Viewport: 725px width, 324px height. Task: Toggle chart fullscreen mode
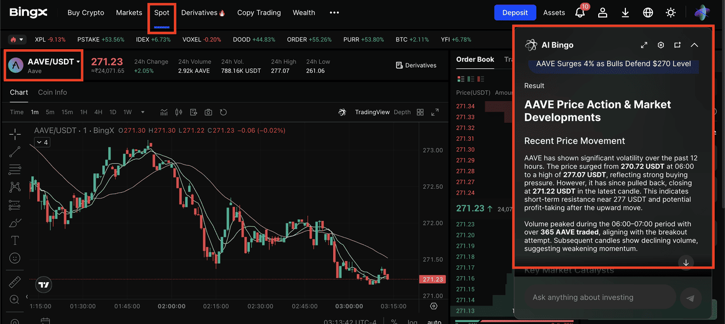coord(435,112)
